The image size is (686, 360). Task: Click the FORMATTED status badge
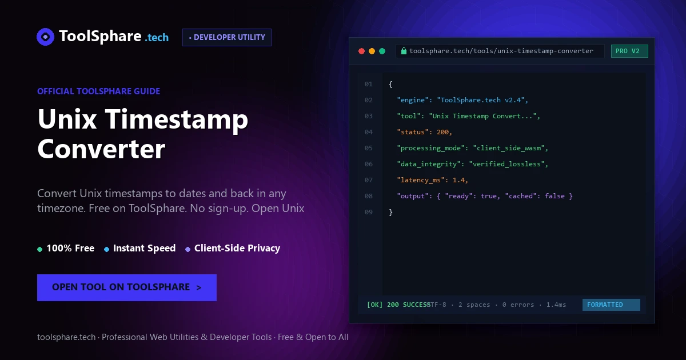point(611,305)
